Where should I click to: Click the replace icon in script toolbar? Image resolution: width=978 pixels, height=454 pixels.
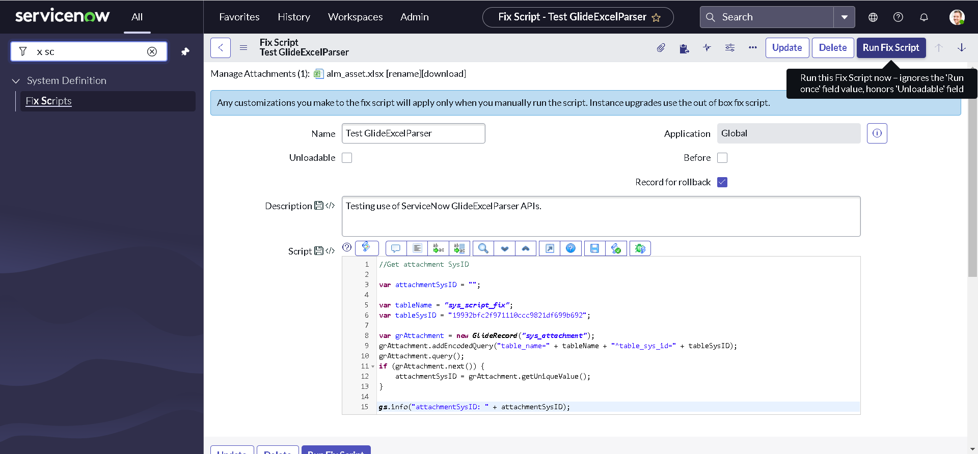(x=438, y=248)
